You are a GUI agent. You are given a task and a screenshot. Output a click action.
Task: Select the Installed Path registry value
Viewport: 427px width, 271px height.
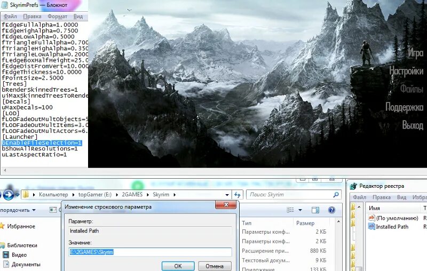point(392,227)
